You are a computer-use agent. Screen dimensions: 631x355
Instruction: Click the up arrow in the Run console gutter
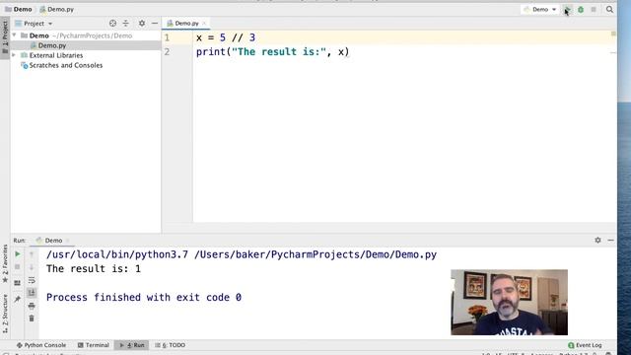pos(32,254)
